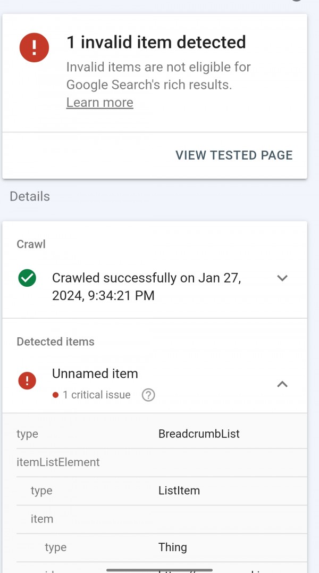
Task: Click the red alert icon beside Unnamed item
Action: 27,380
